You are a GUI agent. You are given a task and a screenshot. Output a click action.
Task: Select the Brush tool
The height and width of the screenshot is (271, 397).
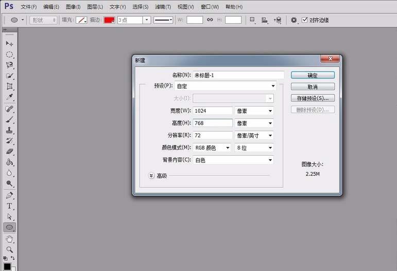pyautogui.click(x=9, y=120)
